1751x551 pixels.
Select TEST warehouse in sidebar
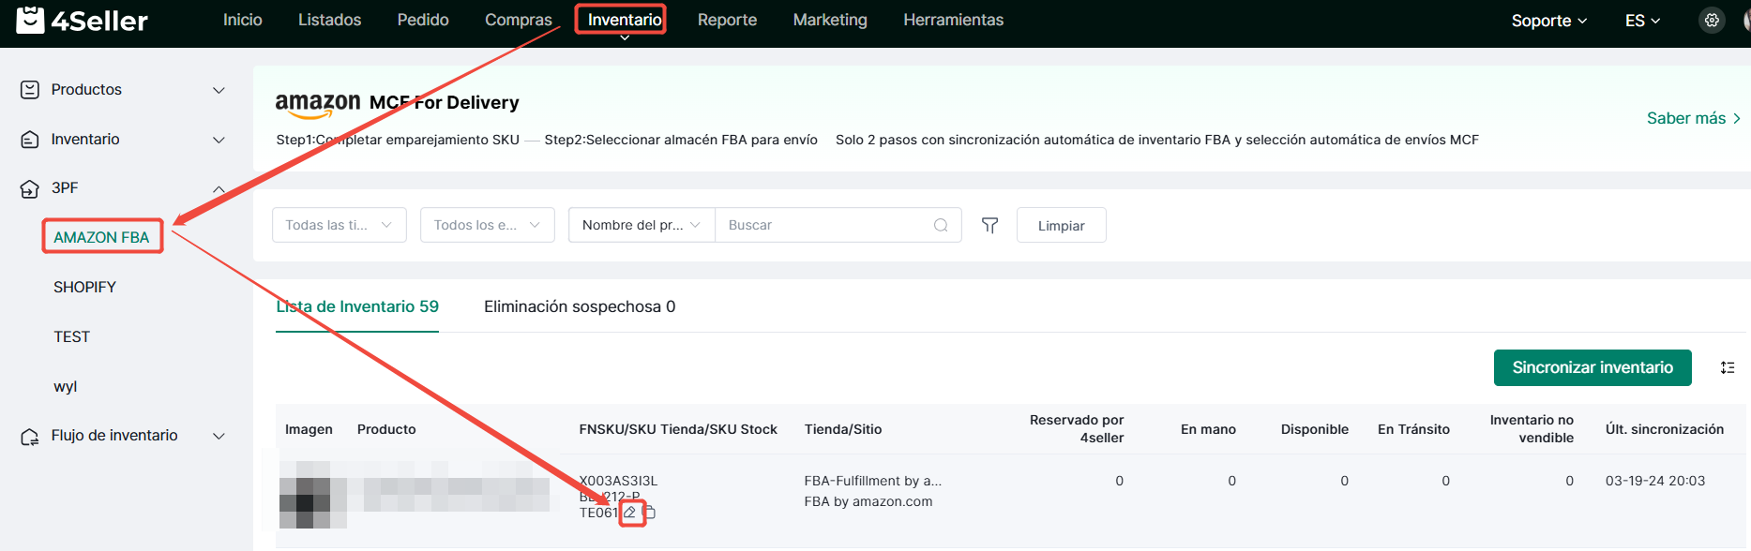(71, 336)
